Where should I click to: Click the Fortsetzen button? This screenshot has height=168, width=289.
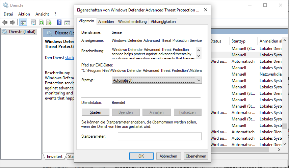point(187,112)
